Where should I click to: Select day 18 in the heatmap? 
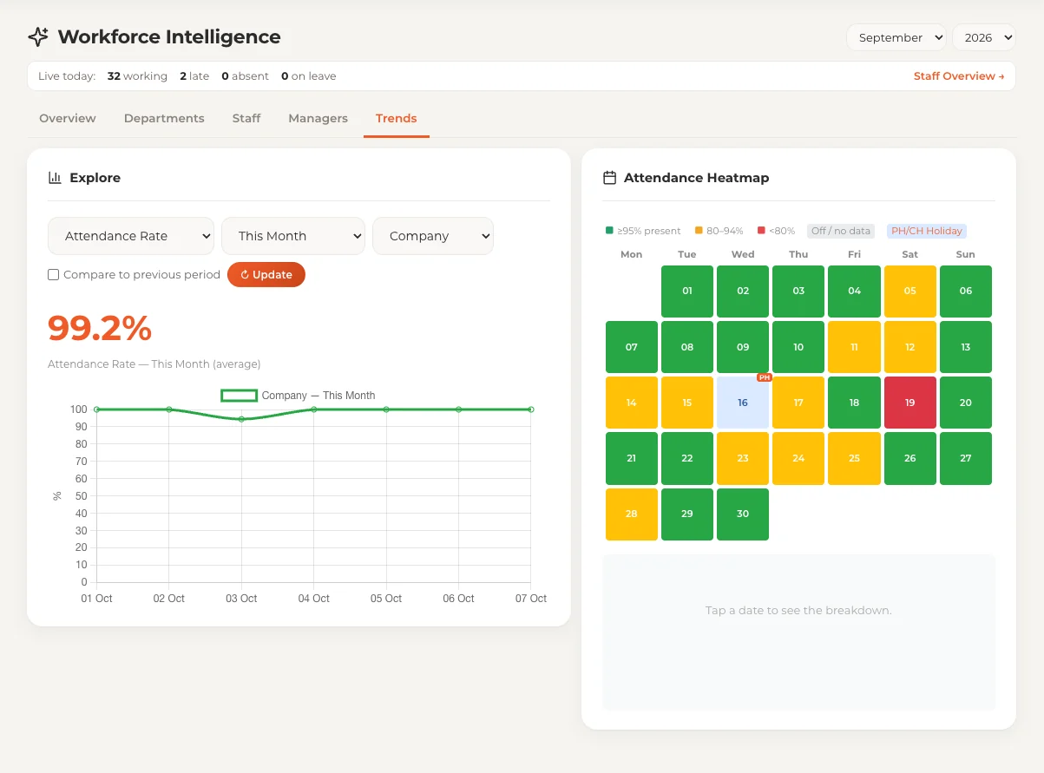click(x=855, y=403)
